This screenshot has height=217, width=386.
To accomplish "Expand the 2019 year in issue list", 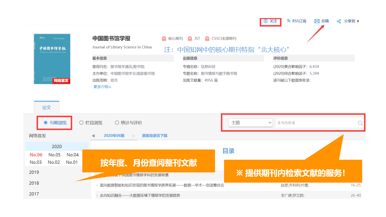I will coord(34,172).
